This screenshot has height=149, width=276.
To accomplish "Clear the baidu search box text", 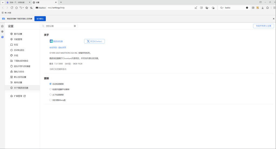I will click(247, 8).
